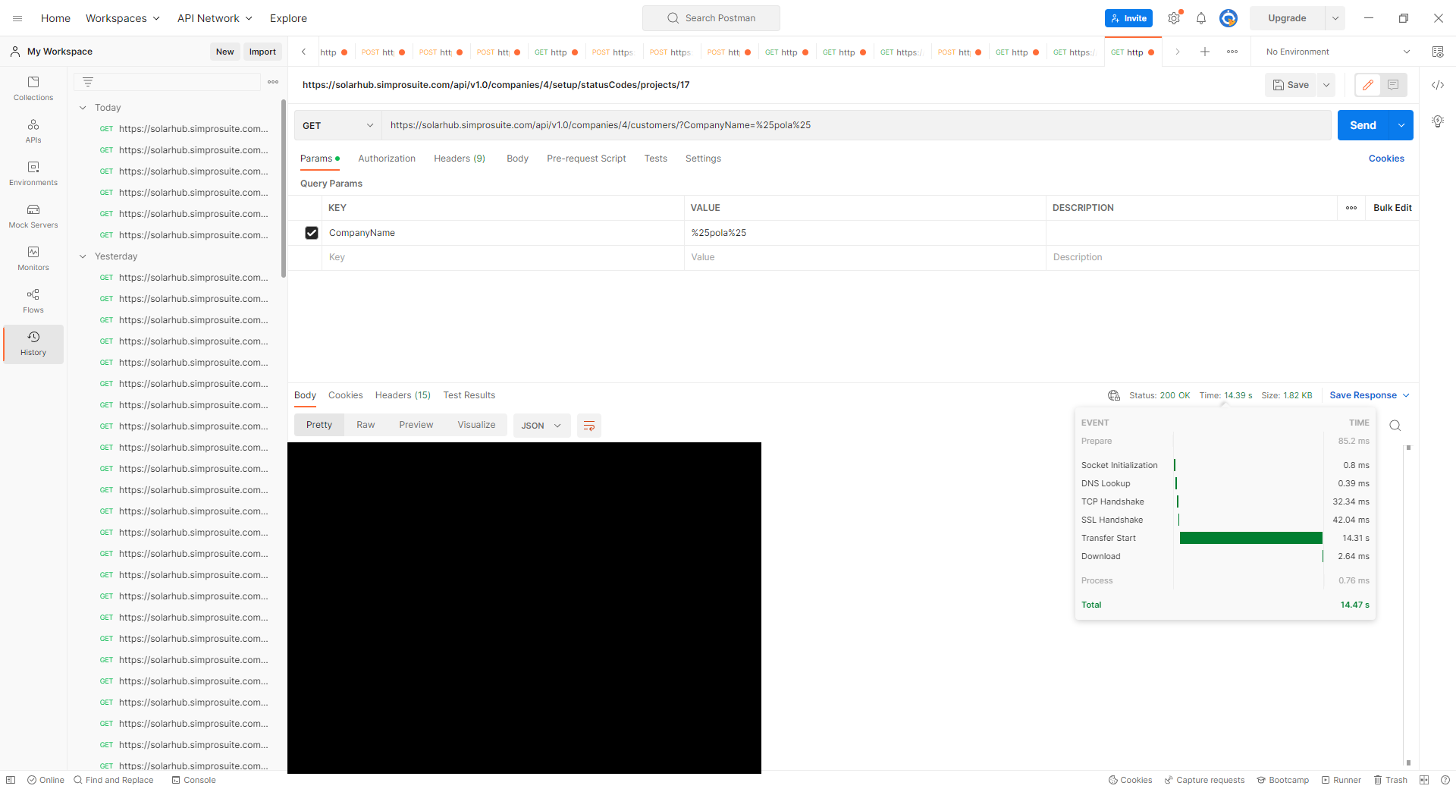Open the Save options dropdown arrow

(x=1327, y=85)
